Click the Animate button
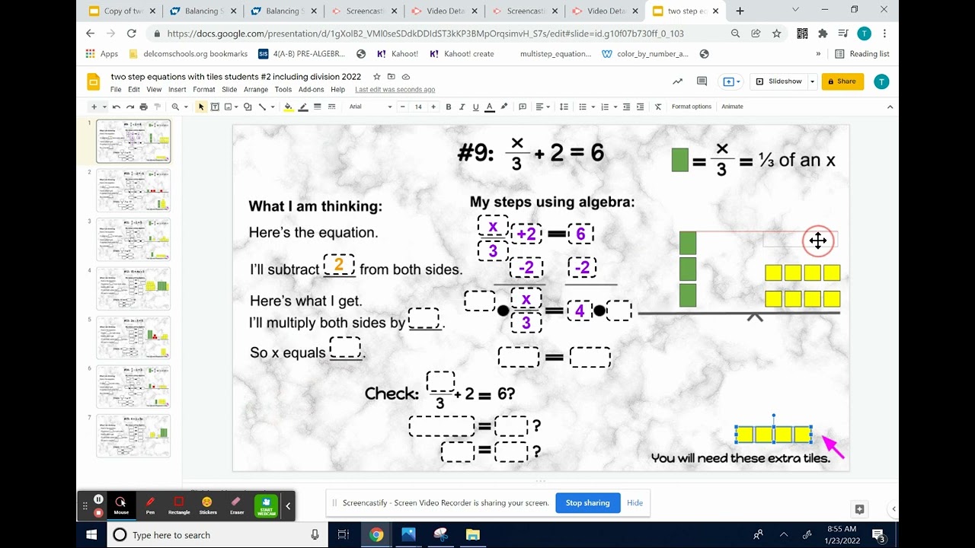This screenshot has width=975, height=548. click(732, 107)
